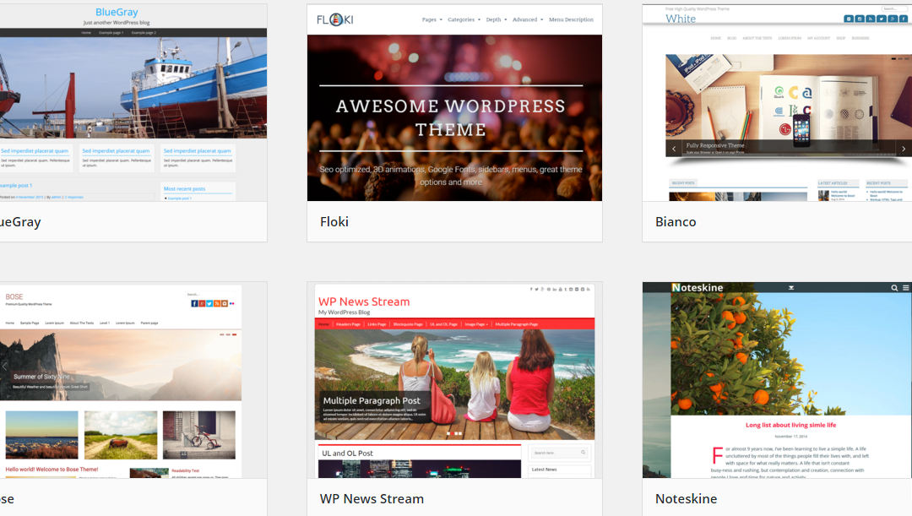Click 'Pages' menu in the Floki preview
The image size is (912, 516).
point(432,19)
